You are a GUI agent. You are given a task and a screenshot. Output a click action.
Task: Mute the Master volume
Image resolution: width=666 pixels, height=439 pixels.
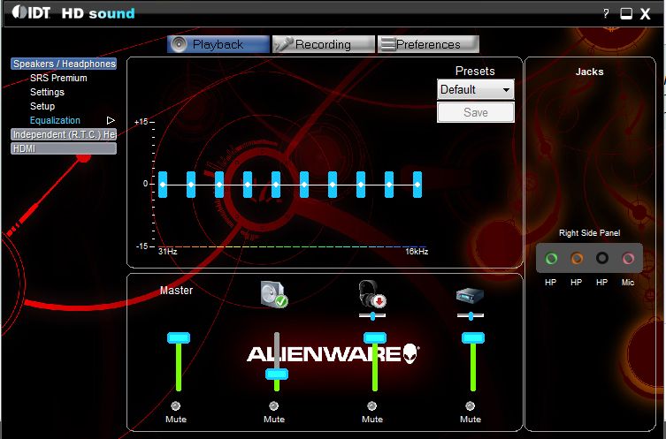(175, 406)
